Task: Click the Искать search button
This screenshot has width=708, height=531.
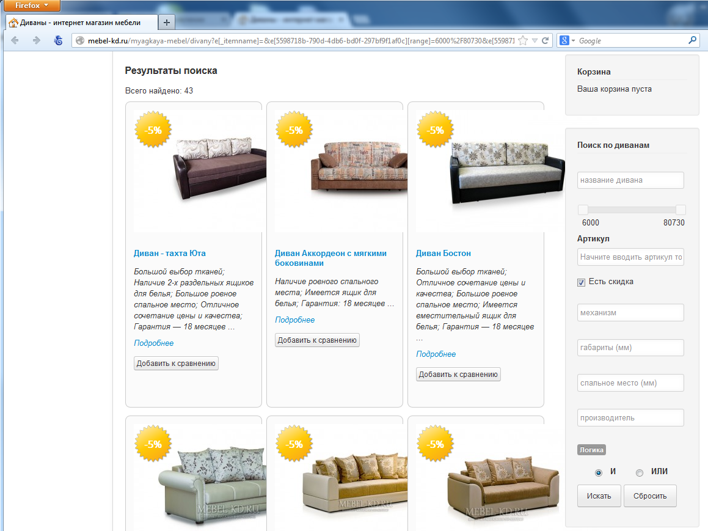Action: click(x=599, y=496)
